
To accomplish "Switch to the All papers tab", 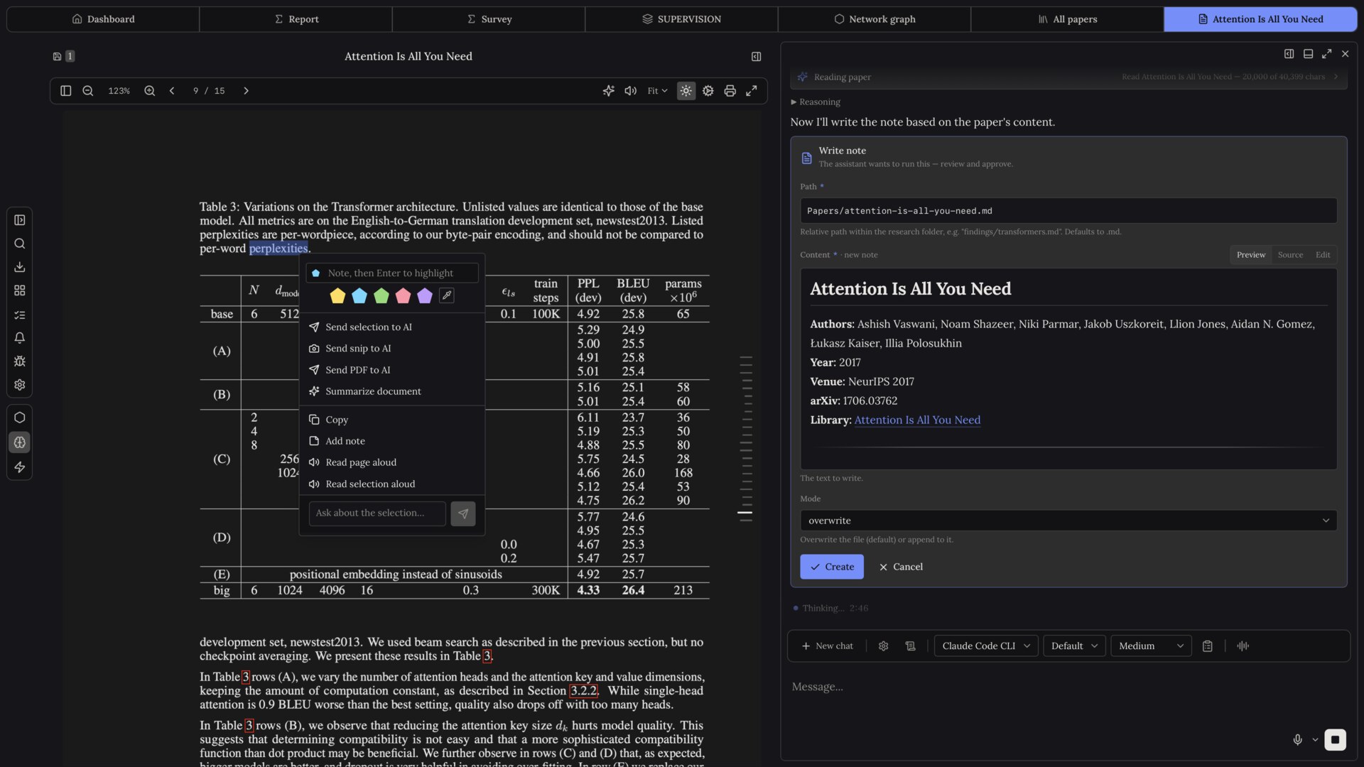I will click(1068, 19).
